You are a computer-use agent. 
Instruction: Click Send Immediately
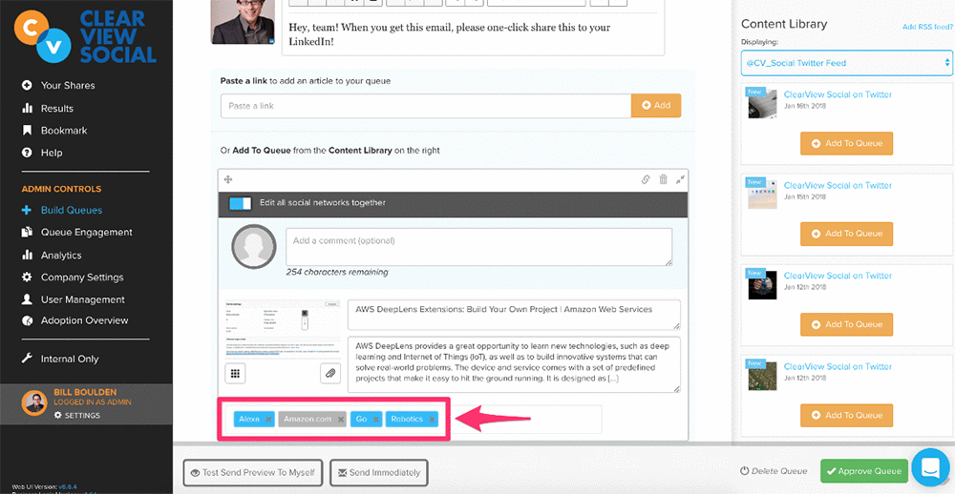(x=379, y=472)
